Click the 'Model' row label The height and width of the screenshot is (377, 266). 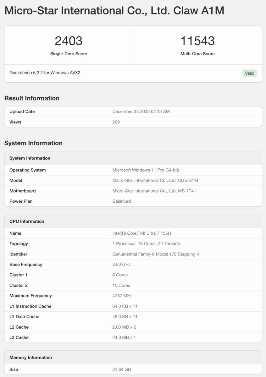tap(16, 180)
